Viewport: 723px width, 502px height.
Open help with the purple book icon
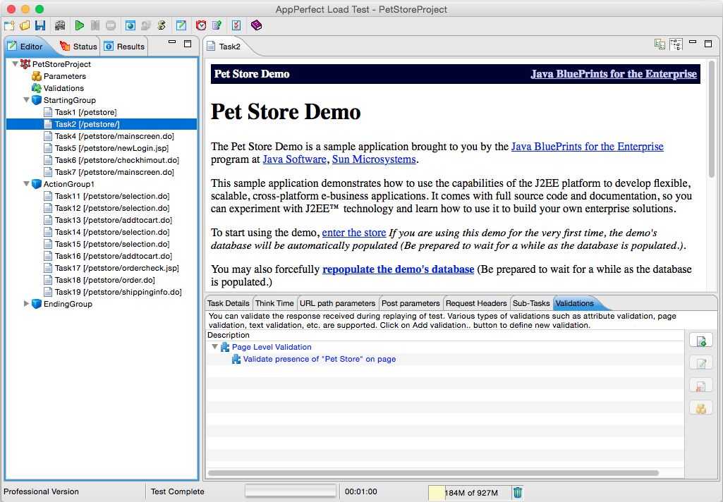(256, 25)
